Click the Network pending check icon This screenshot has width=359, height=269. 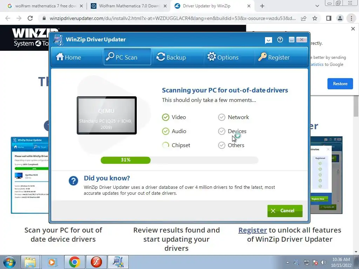pyautogui.click(x=222, y=117)
